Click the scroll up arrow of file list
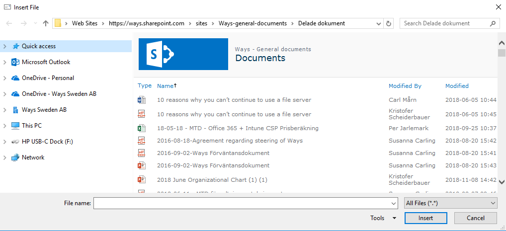This screenshot has height=231, width=506. tap(502, 43)
